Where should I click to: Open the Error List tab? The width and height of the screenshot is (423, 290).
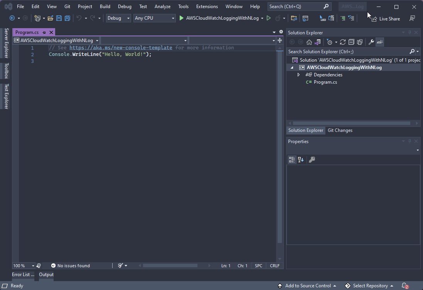point(23,275)
